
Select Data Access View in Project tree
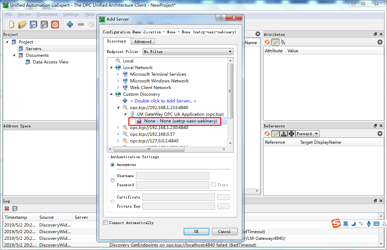(x=50, y=62)
